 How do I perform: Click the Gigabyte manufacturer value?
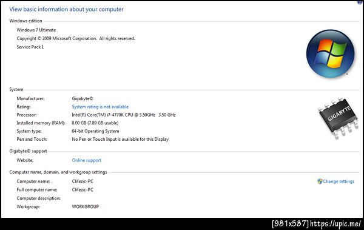pos(83,98)
